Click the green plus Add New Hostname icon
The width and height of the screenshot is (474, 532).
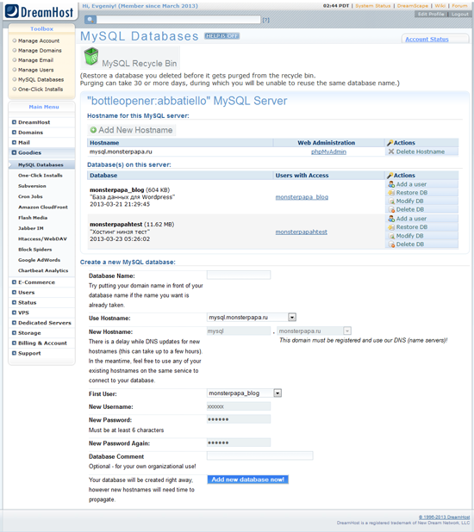93,130
